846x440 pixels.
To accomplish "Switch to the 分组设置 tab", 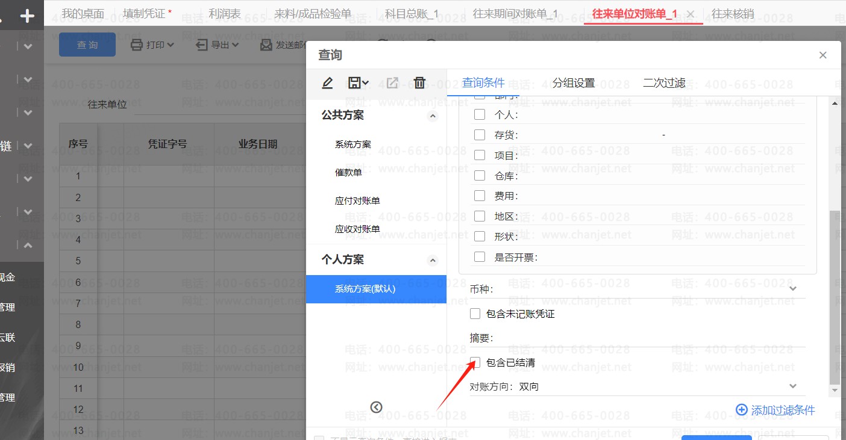I will (x=573, y=83).
